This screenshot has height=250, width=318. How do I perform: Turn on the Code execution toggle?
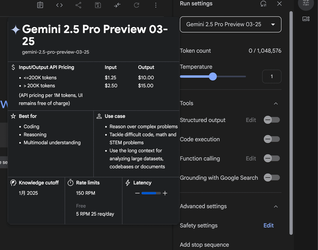(x=272, y=139)
